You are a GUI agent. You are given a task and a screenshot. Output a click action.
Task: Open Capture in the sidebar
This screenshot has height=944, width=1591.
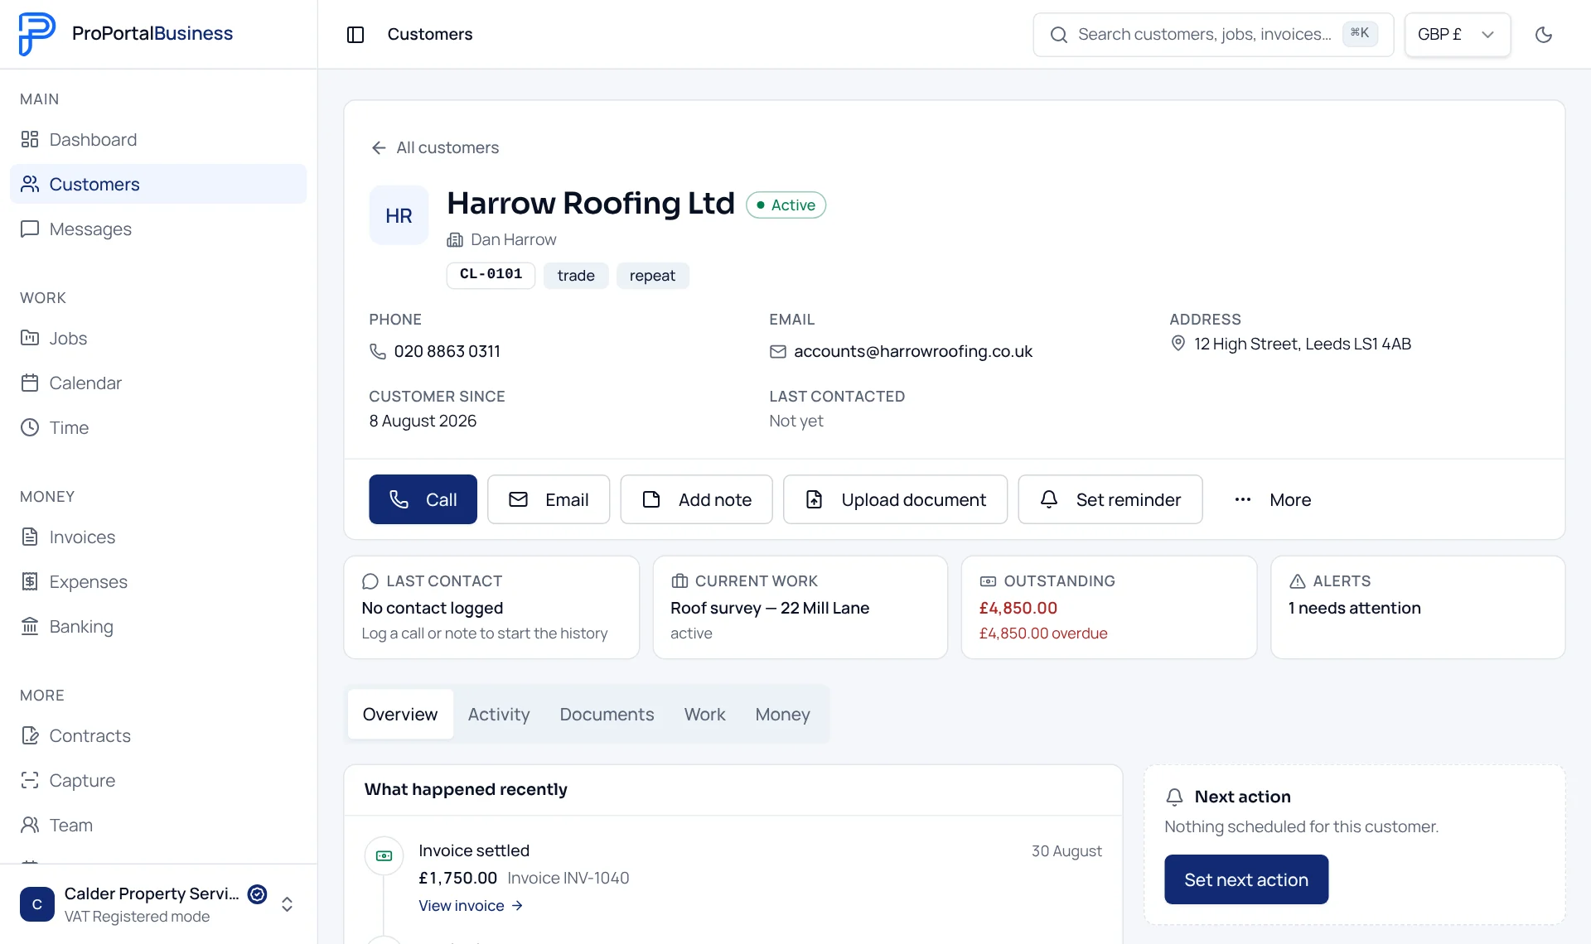pyautogui.click(x=158, y=780)
